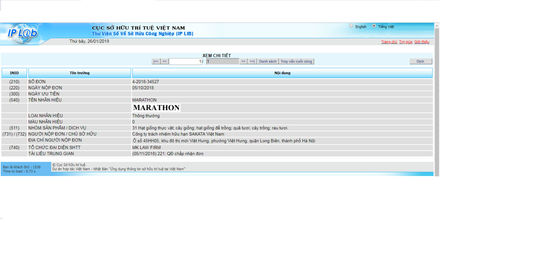The width and height of the screenshot is (542, 273).
Task: Click the SỐ ĐƠN field label
Action: [37, 82]
